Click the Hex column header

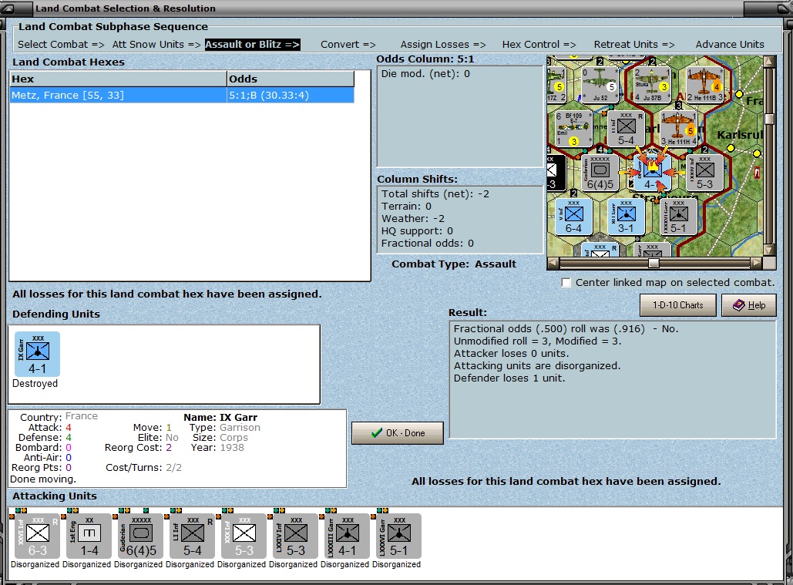(x=118, y=79)
